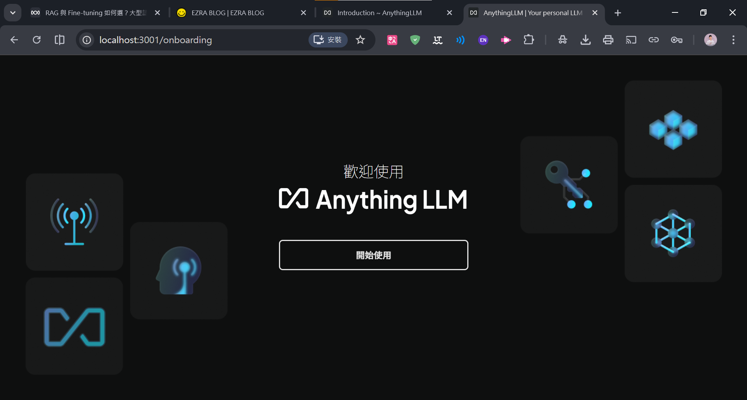Open the password key manager icon
747x400 pixels.
tap(677, 40)
